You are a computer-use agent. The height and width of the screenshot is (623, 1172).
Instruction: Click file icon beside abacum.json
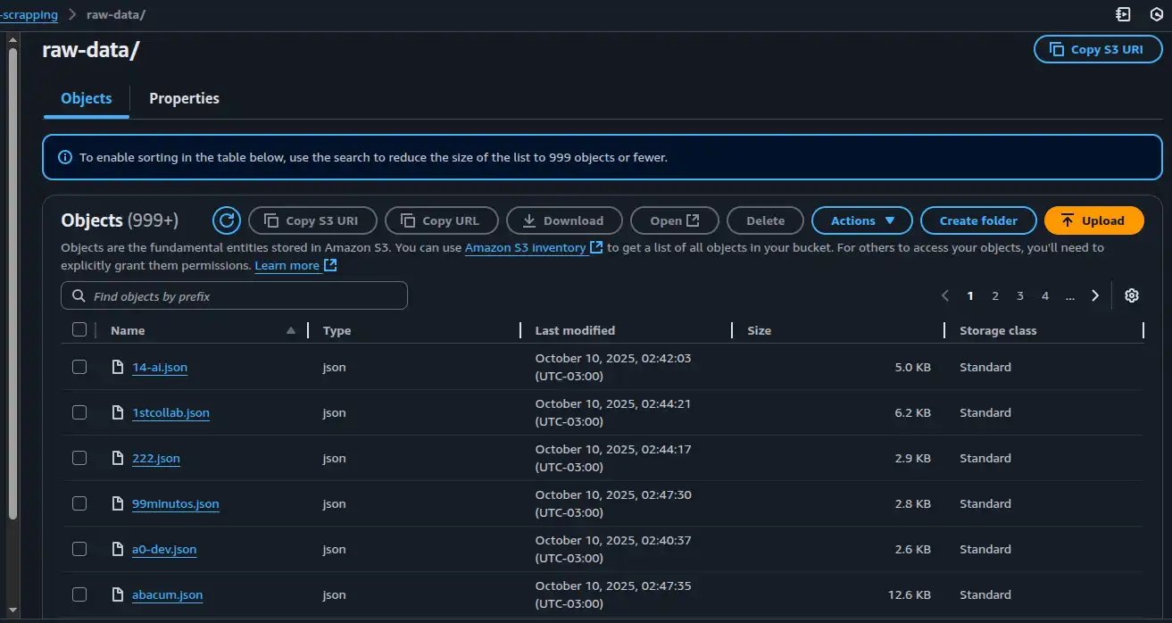(x=117, y=594)
